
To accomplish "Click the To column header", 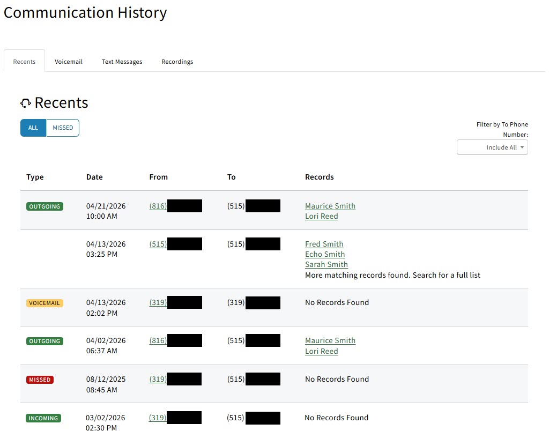I will pyautogui.click(x=232, y=177).
